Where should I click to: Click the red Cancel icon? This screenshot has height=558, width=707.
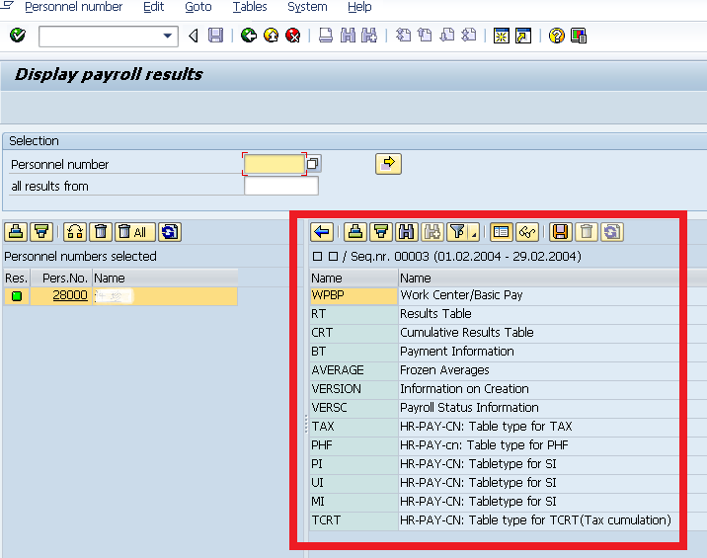point(293,36)
